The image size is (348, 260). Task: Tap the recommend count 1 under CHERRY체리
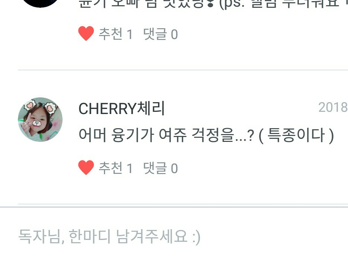pyautogui.click(x=130, y=169)
